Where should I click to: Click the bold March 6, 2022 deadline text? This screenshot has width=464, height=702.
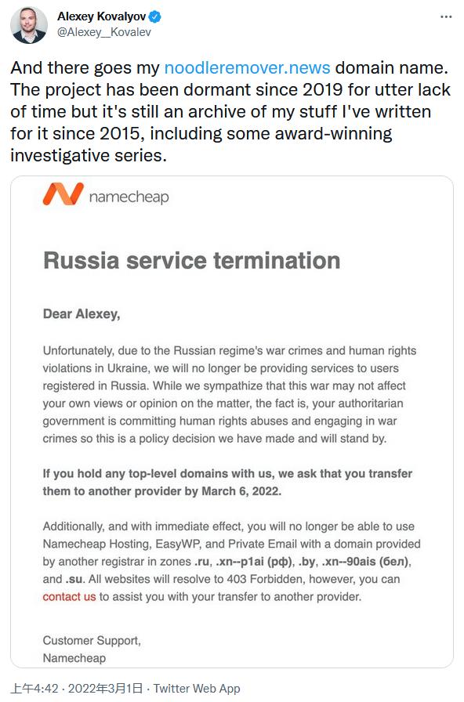[241, 491]
